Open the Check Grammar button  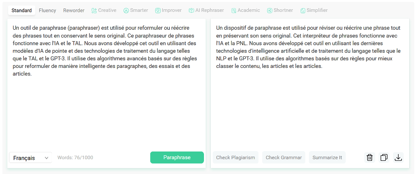284,157
